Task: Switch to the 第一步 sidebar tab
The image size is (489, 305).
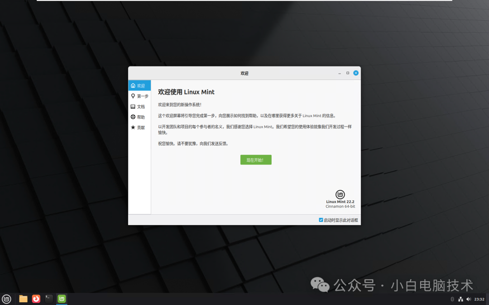Action: coord(139,96)
